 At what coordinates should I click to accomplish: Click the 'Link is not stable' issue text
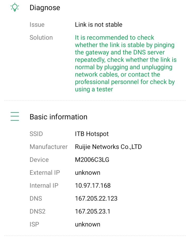click(x=98, y=25)
